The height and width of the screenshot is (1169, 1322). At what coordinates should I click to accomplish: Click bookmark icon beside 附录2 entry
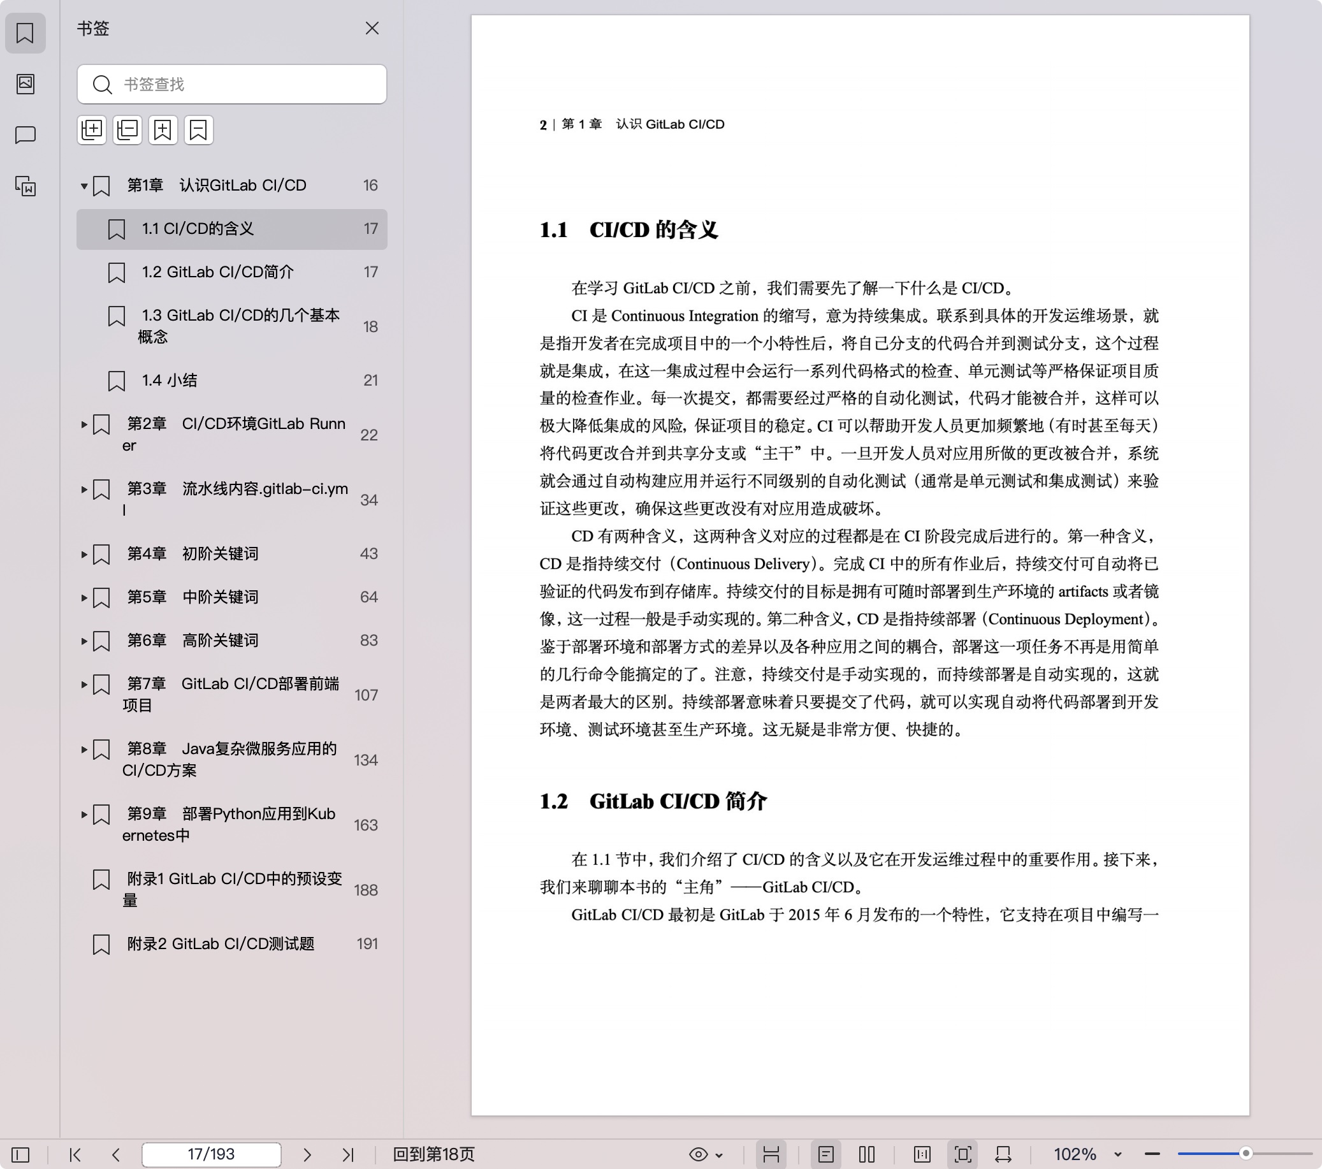tap(101, 945)
